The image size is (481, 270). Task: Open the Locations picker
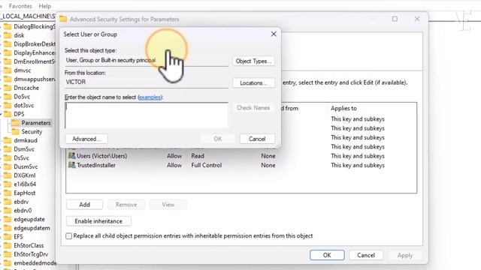pos(253,83)
